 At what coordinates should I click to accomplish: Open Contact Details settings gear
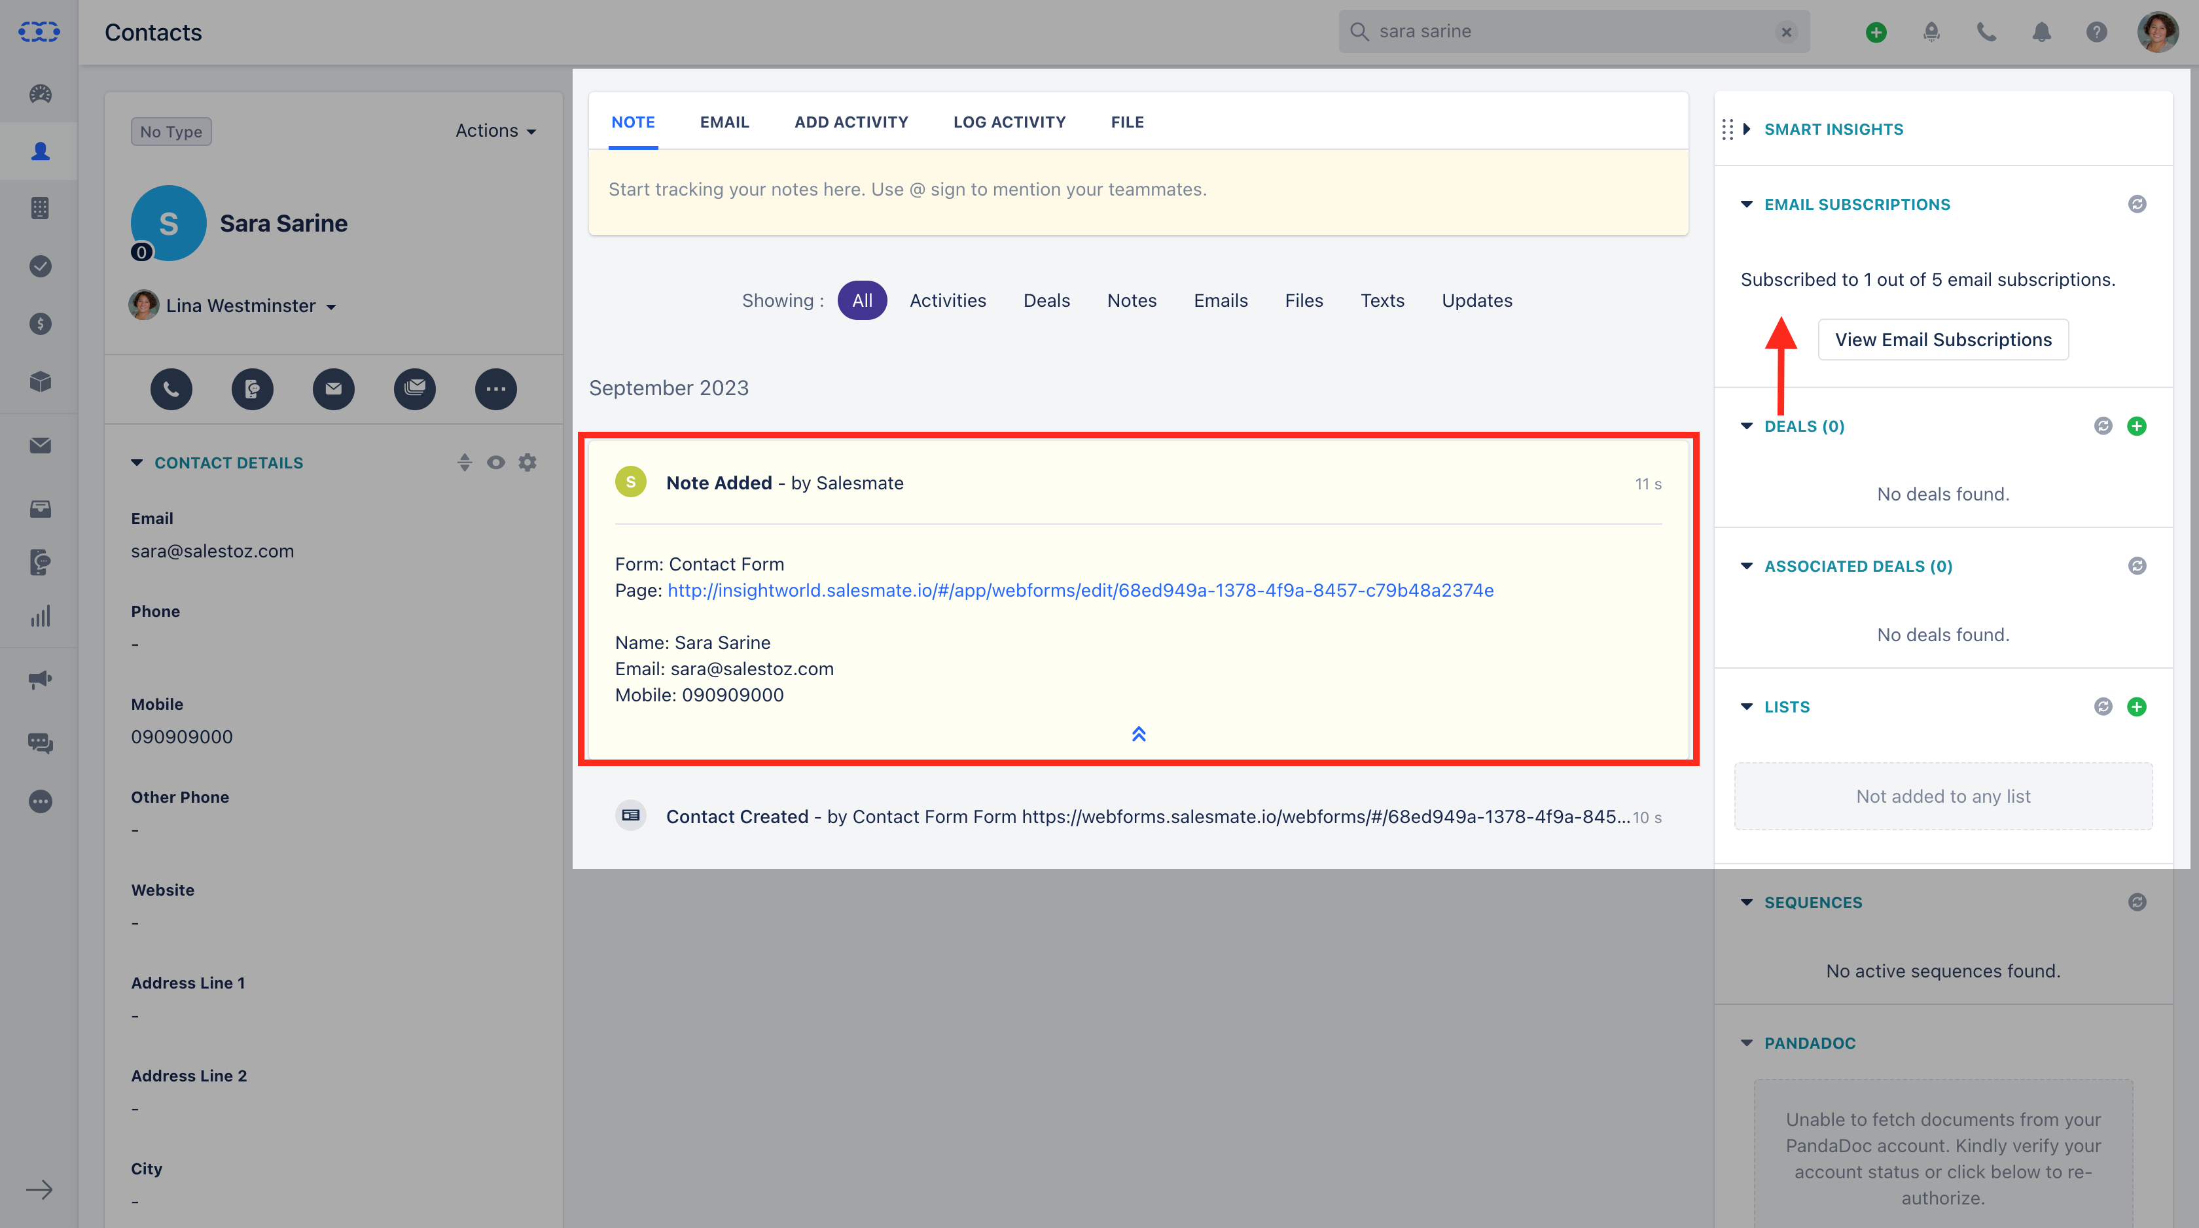(527, 463)
